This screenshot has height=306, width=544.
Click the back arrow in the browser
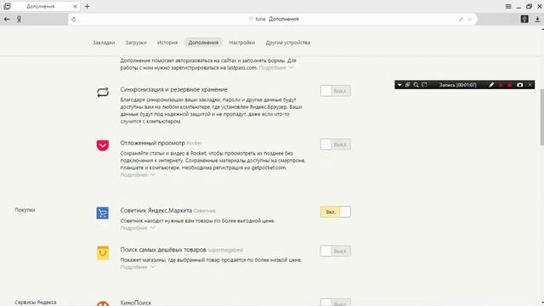coord(7,19)
